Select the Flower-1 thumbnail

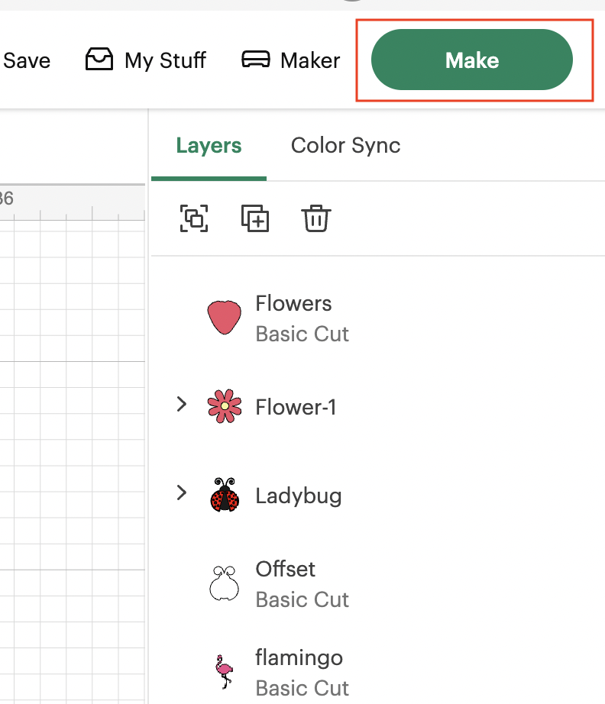tap(225, 406)
